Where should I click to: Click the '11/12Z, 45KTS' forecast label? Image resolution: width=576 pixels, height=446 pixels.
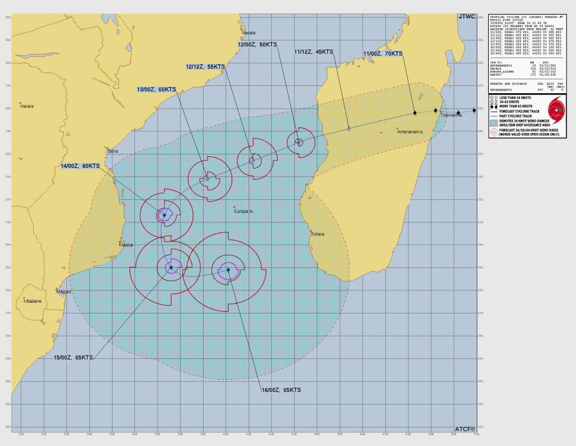tap(313, 52)
